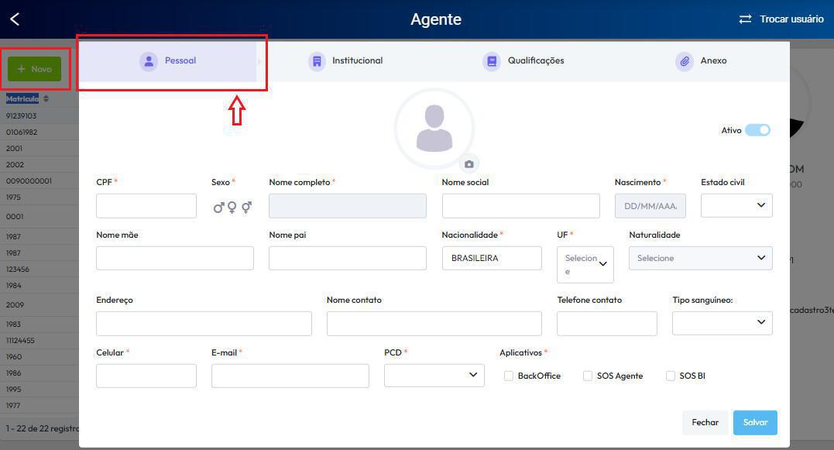834x450 pixels.
Task: Click the Salvar button
Action: pos(755,423)
